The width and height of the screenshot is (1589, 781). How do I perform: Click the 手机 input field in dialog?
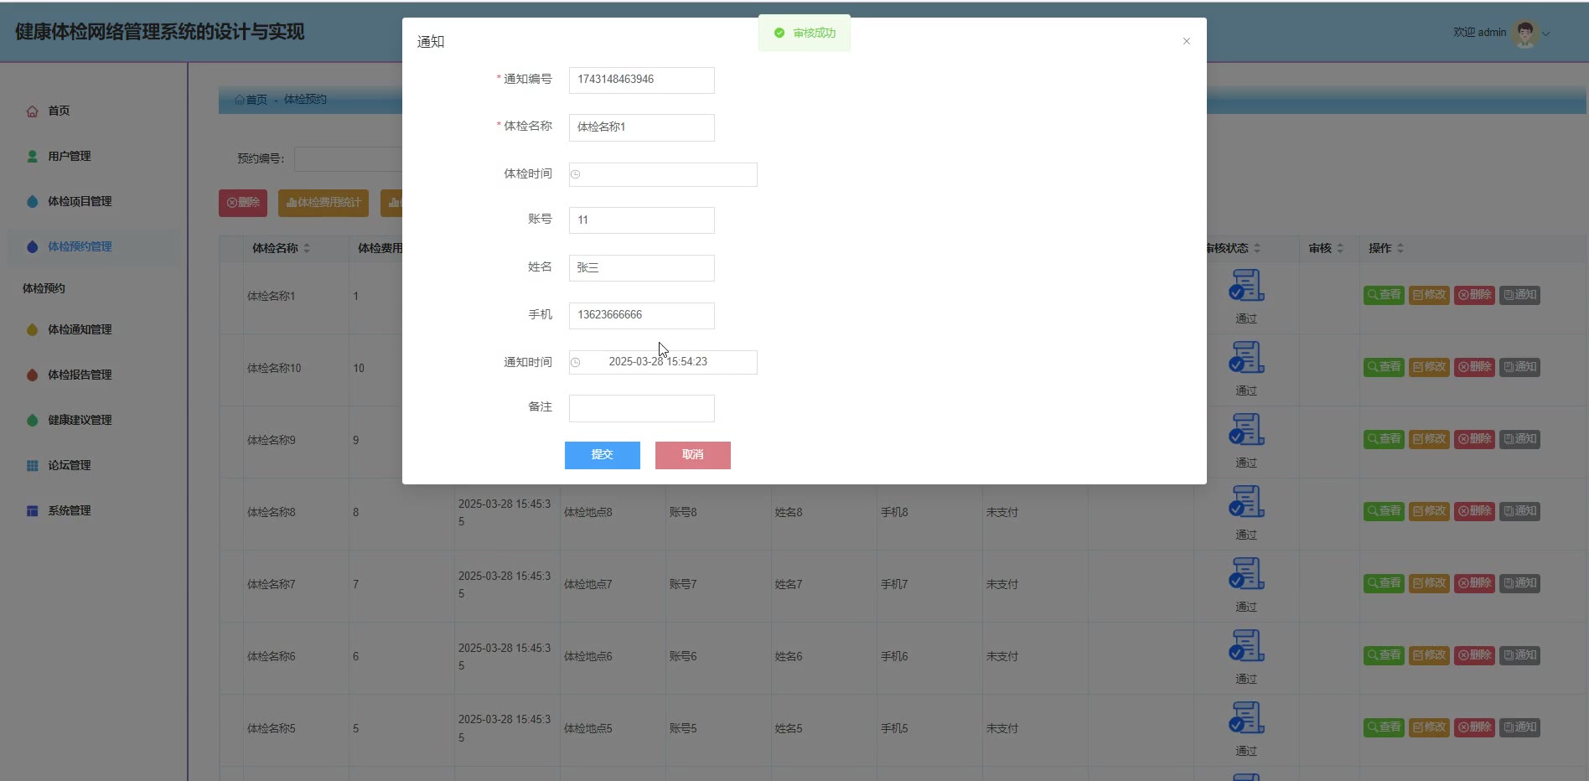tap(641, 315)
